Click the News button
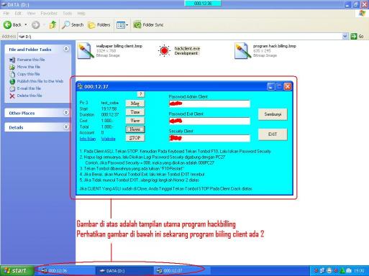Viewport: 369px width, 276px height. pyautogui.click(x=135, y=129)
